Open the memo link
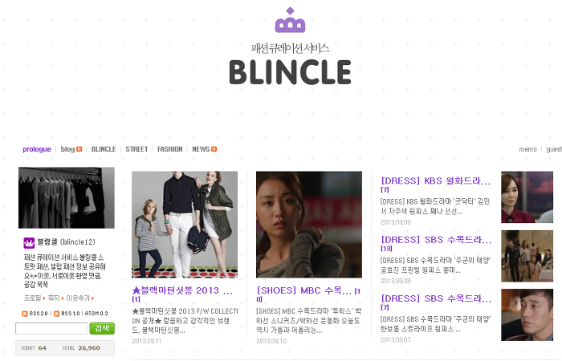The height and width of the screenshot is (361, 562). (528, 149)
